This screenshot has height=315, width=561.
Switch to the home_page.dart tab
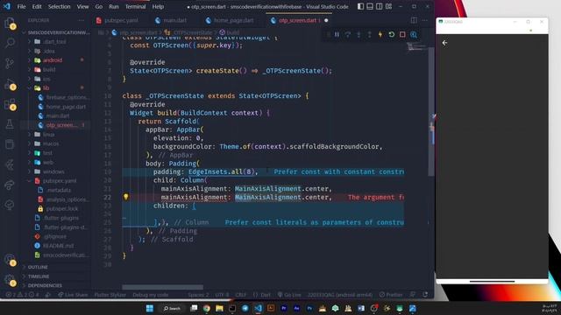click(230, 20)
